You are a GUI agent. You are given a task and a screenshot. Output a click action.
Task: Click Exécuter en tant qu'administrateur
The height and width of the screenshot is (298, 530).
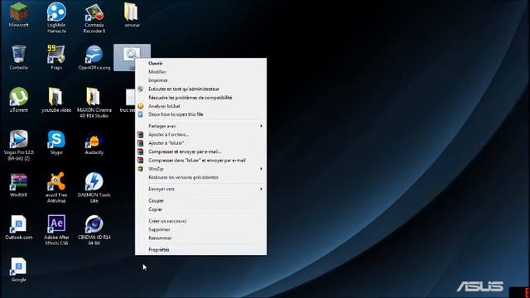(200, 89)
